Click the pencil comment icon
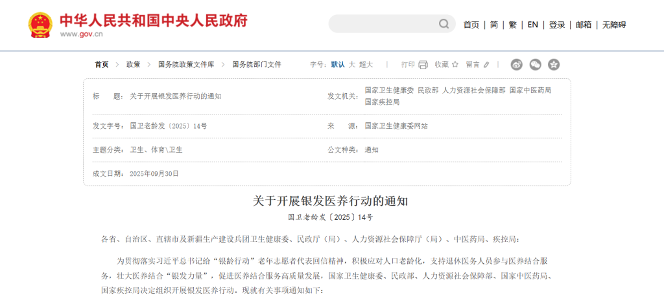This screenshot has width=664, height=304. [486, 65]
